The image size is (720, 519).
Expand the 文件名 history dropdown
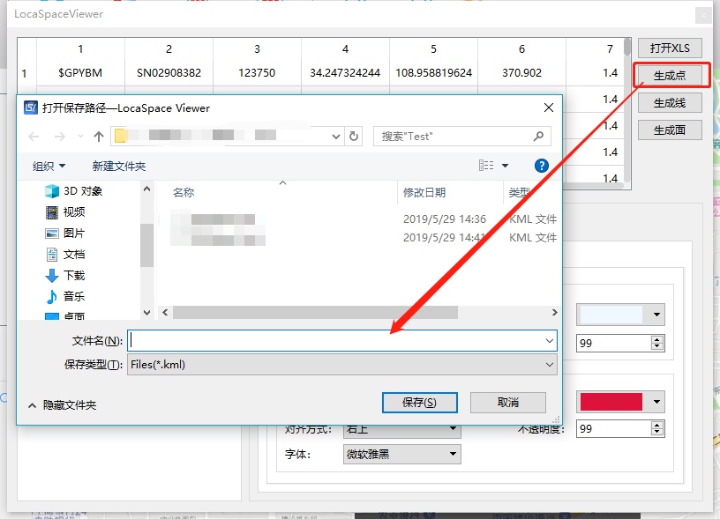point(549,341)
